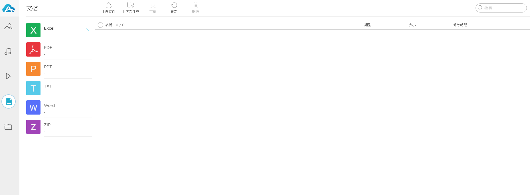Open the Videos section in sidebar

click(8, 76)
